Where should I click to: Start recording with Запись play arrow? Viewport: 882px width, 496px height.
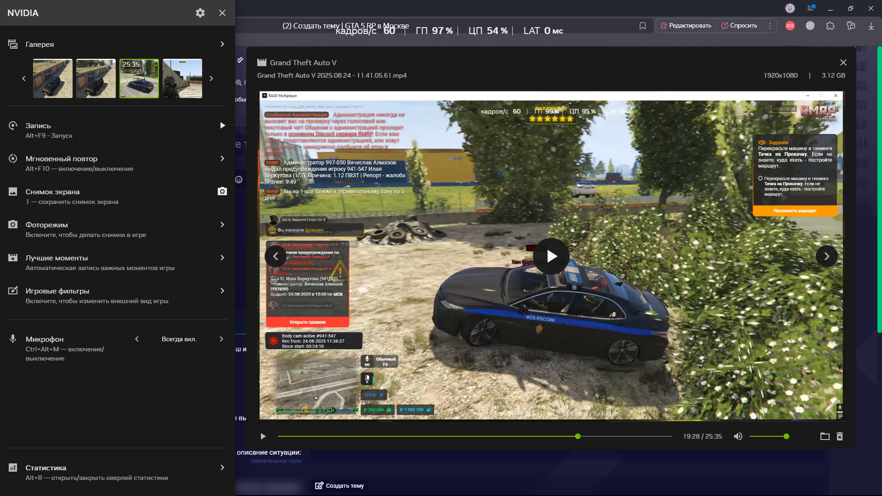point(222,125)
